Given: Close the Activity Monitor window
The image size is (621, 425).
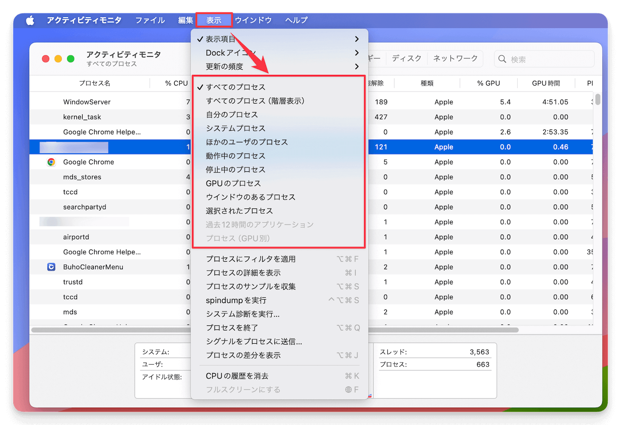Looking at the screenshot, I should (x=46, y=59).
